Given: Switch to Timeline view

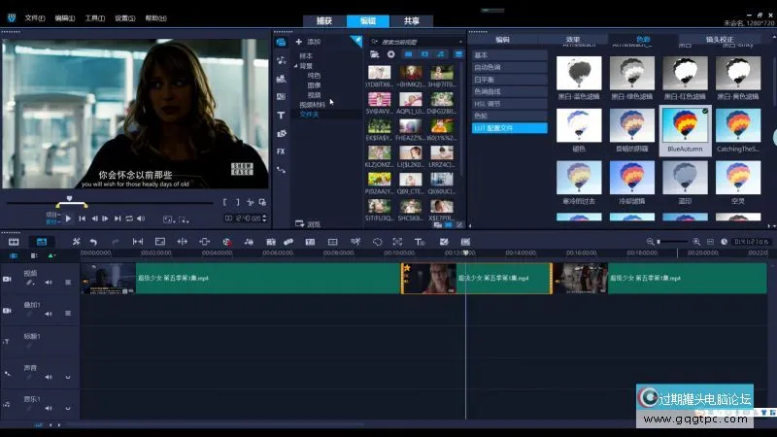Looking at the screenshot, I should pyautogui.click(x=42, y=242).
